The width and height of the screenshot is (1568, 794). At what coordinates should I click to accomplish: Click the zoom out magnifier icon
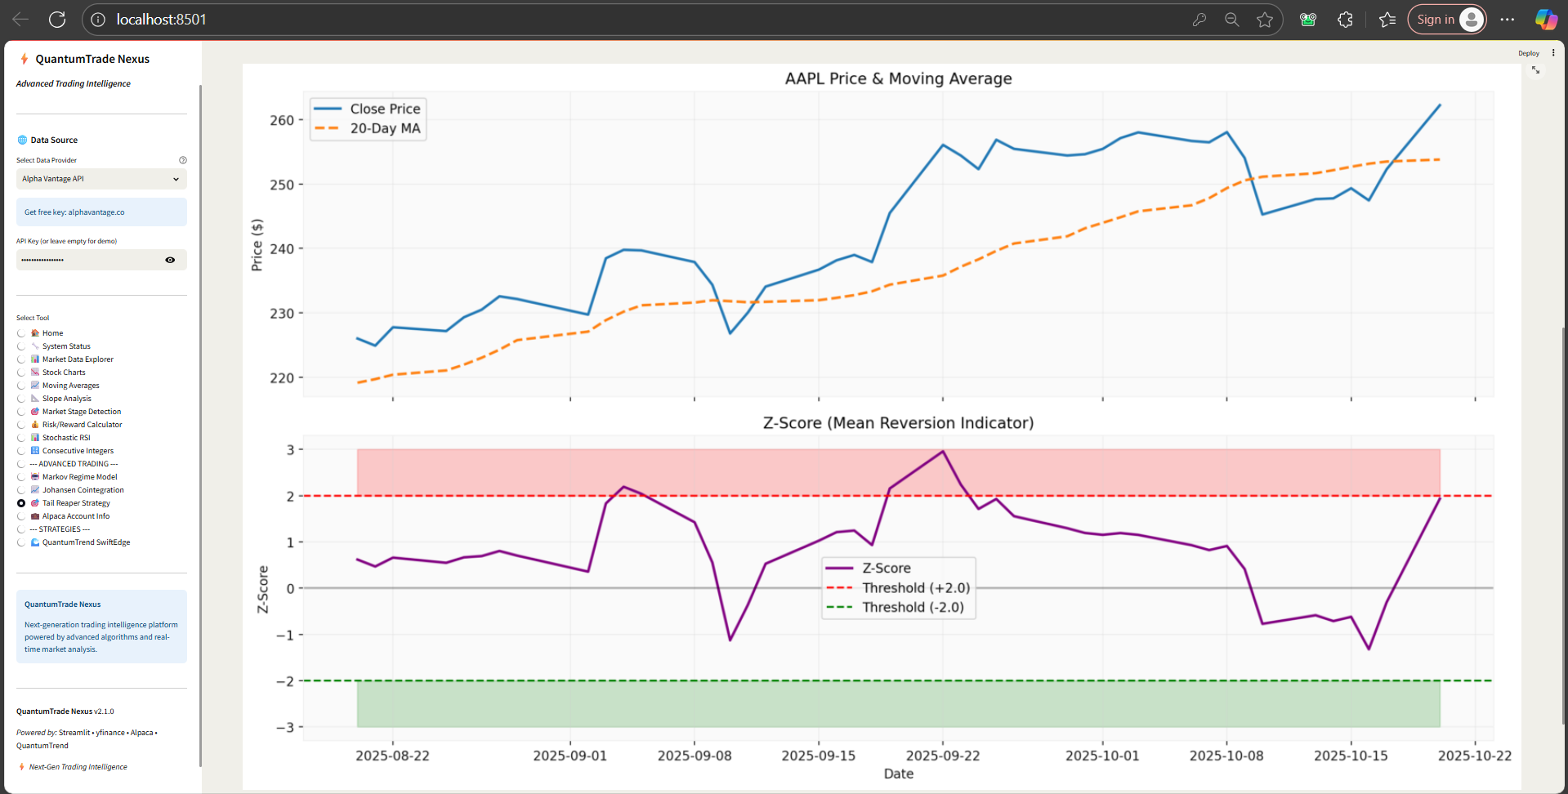1231,20
